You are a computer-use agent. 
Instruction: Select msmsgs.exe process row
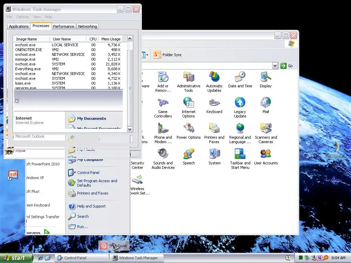(x=68, y=59)
